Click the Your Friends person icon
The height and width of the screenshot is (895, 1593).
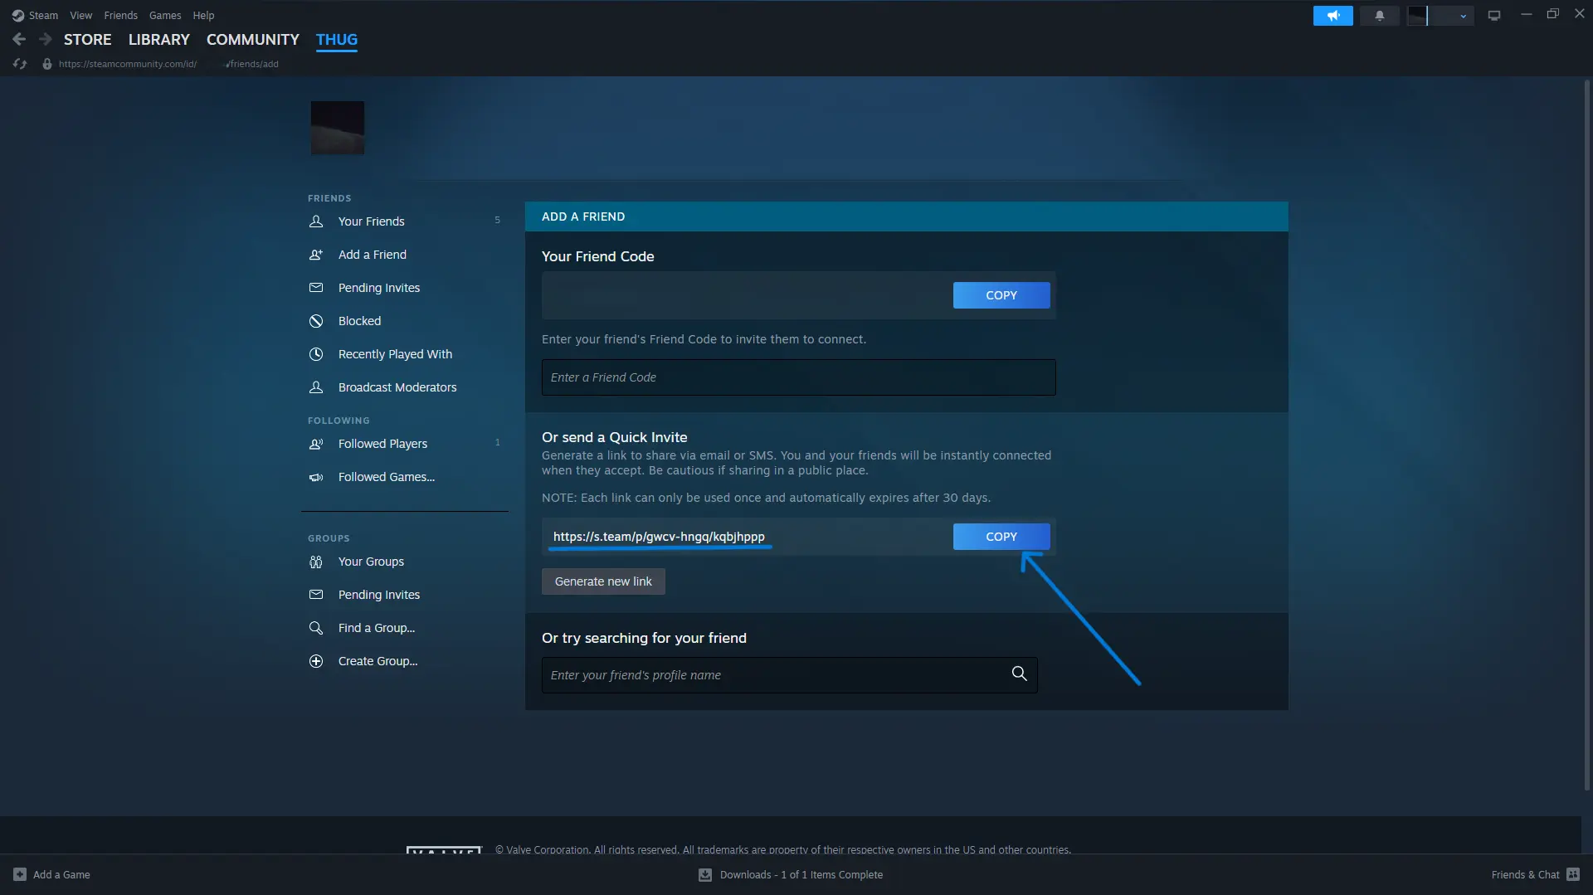316,221
